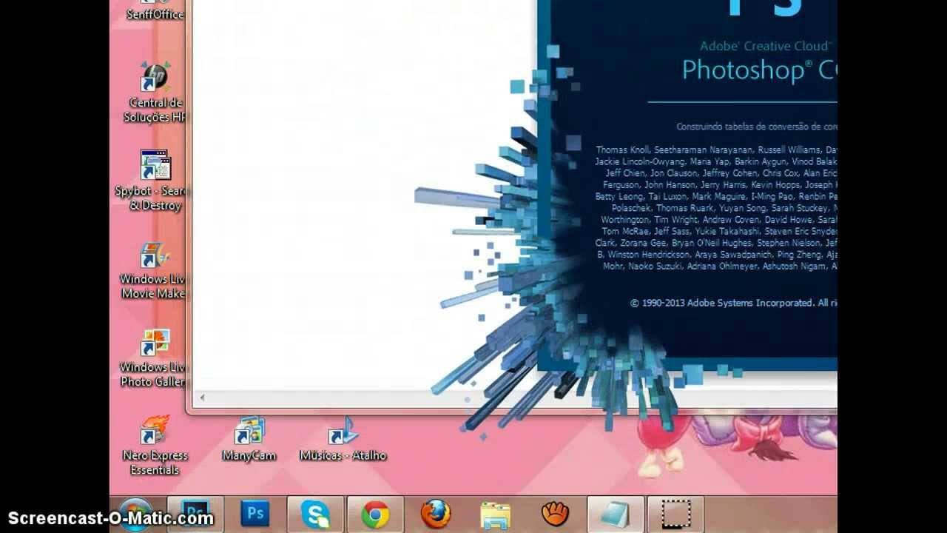Click 'Construindo tabelas de conversão' status text
947x533 pixels.
(756, 127)
